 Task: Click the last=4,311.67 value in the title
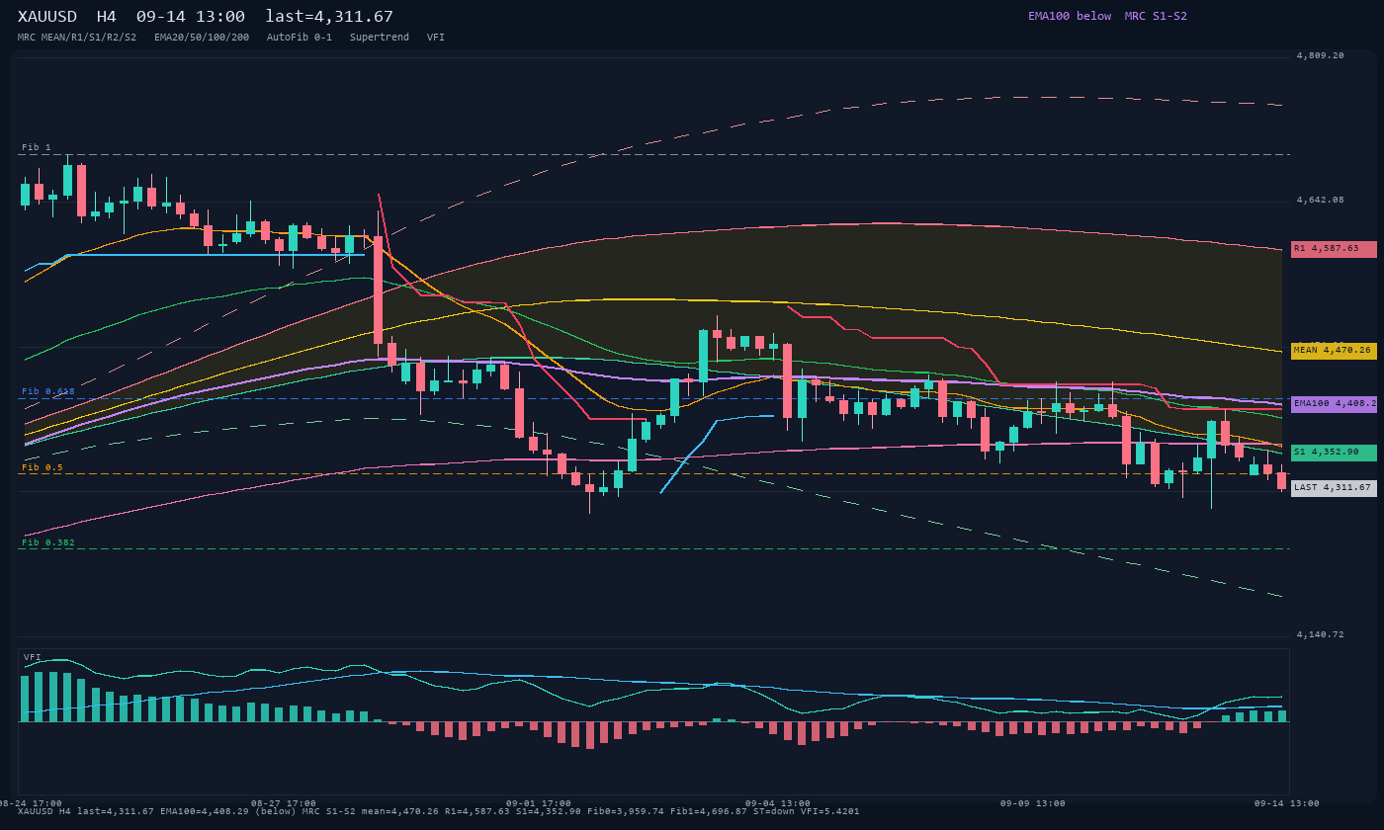pos(329,17)
